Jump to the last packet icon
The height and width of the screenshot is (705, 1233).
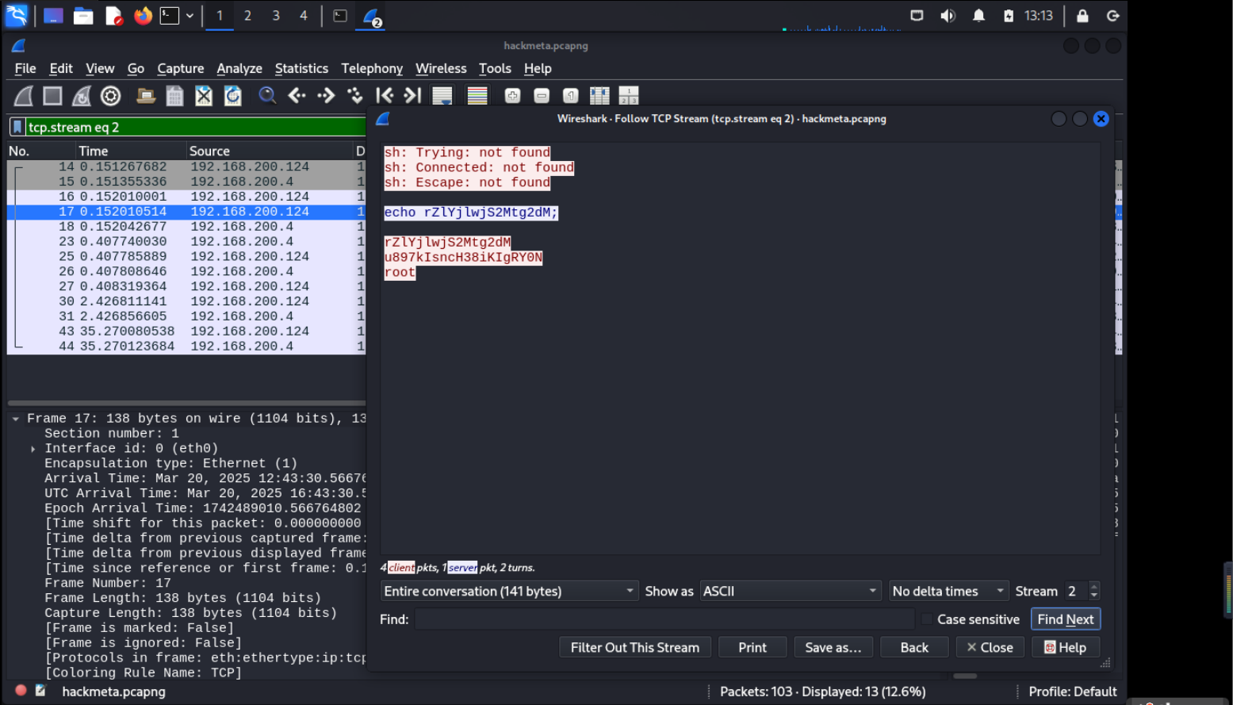(x=412, y=96)
